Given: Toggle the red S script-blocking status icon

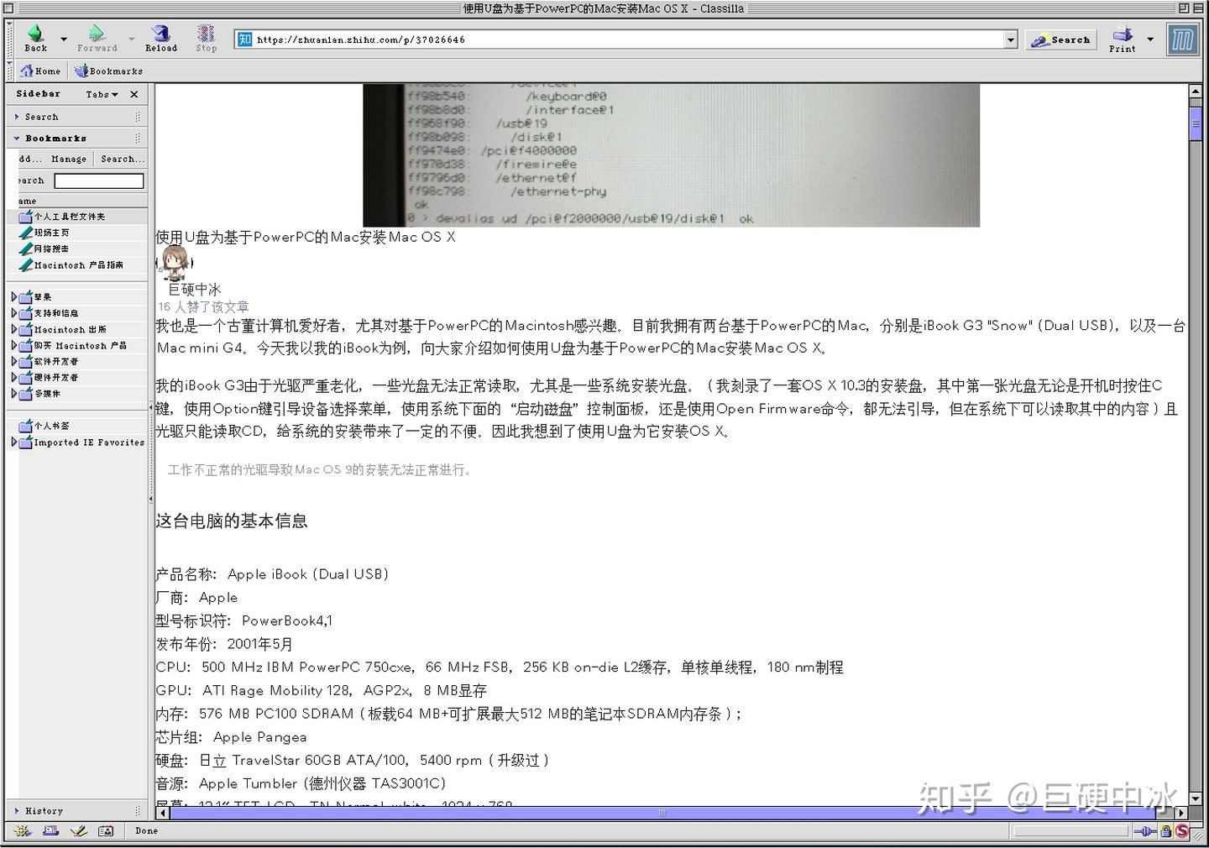Looking at the screenshot, I should pos(1182,831).
